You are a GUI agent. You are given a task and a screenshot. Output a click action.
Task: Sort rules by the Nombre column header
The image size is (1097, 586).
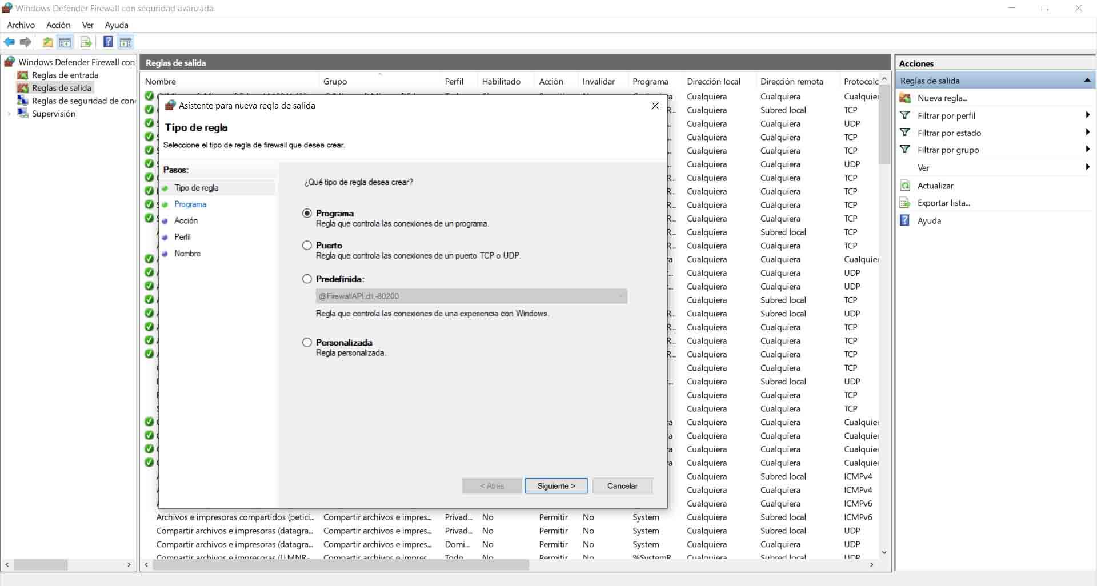pos(230,81)
